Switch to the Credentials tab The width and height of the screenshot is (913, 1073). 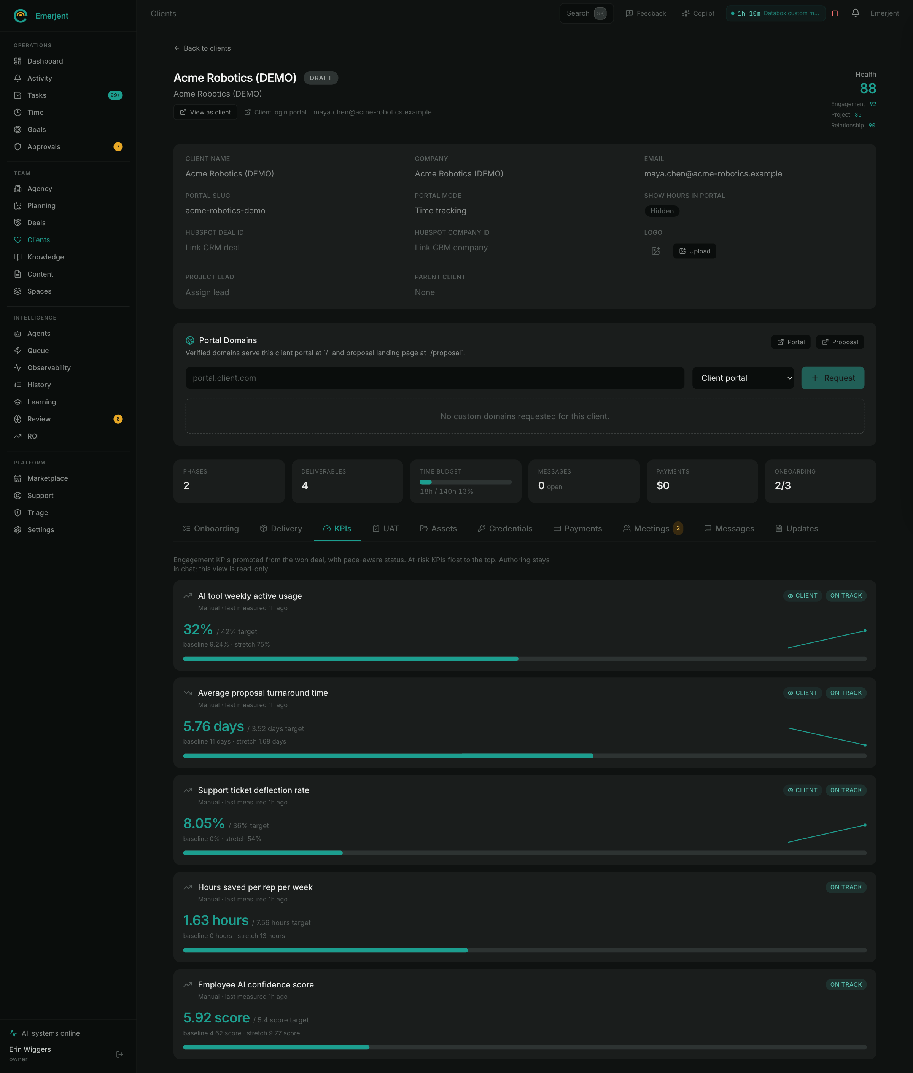pyautogui.click(x=505, y=528)
